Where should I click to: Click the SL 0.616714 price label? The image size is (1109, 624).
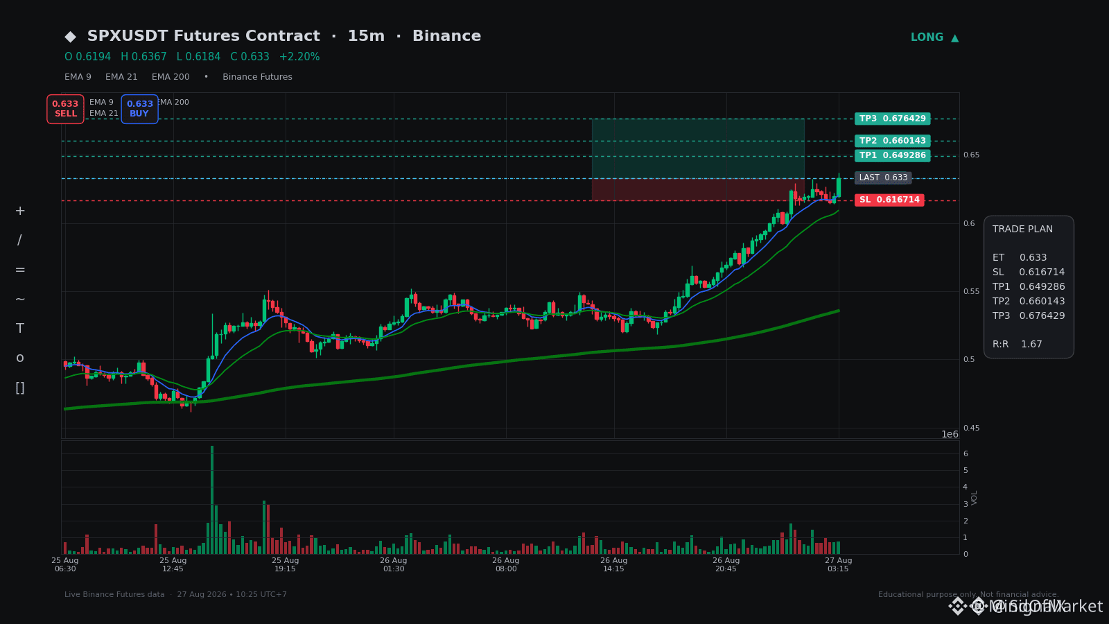(x=889, y=200)
